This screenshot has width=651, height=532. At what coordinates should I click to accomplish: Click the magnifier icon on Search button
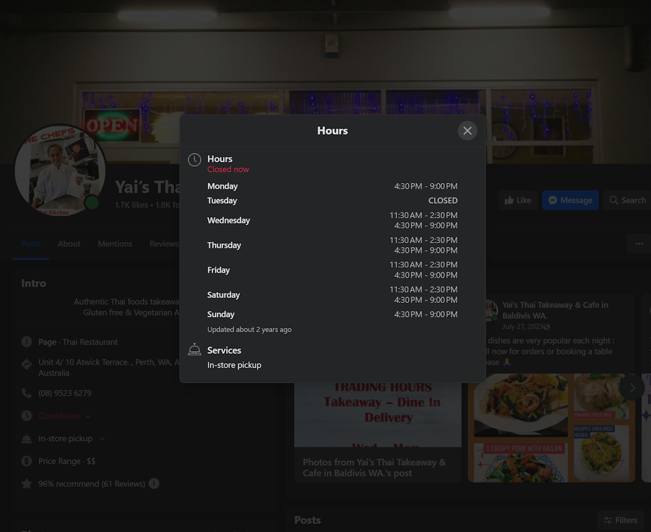click(x=614, y=200)
